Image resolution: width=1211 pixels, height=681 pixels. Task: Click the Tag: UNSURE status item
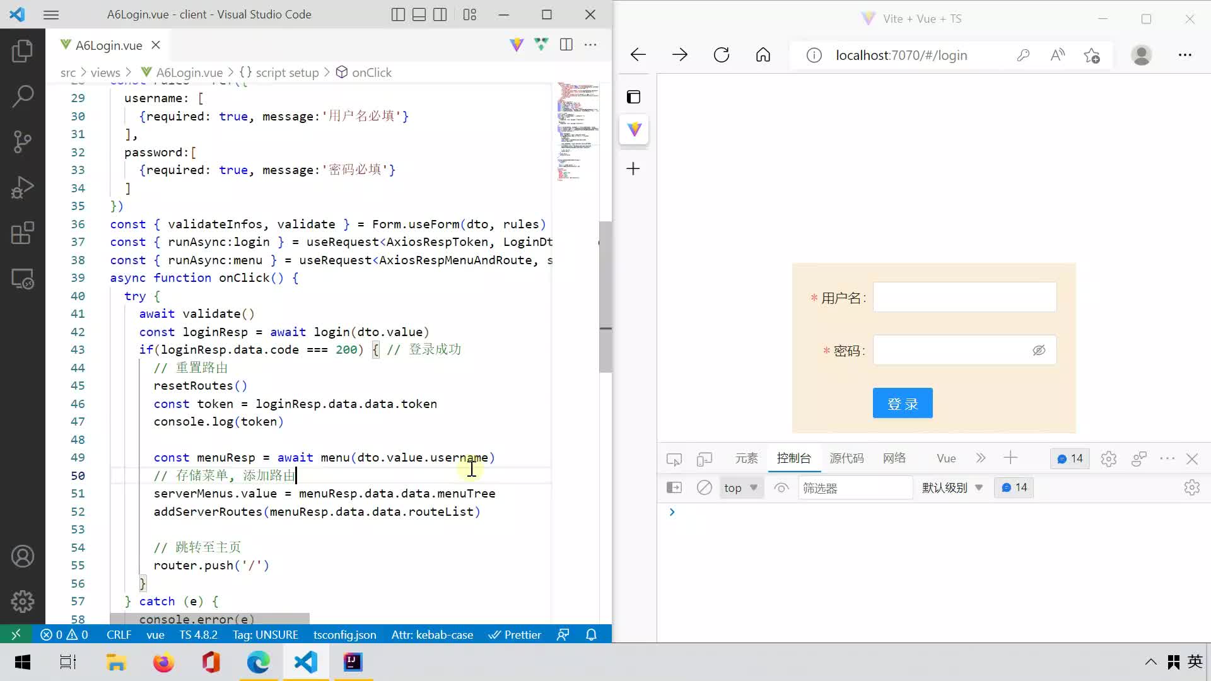pyautogui.click(x=265, y=634)
